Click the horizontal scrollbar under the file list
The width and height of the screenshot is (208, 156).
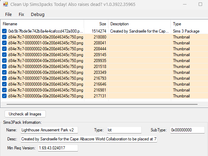[x=102, y=104]
